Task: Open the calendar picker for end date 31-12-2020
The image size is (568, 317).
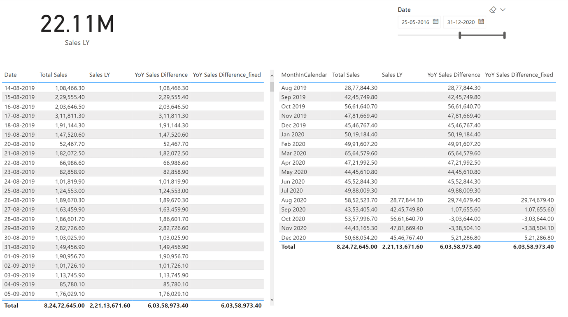Action: tap(482, 22)
